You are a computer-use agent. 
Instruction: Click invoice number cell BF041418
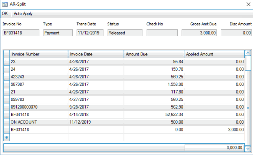pos(39,115)
